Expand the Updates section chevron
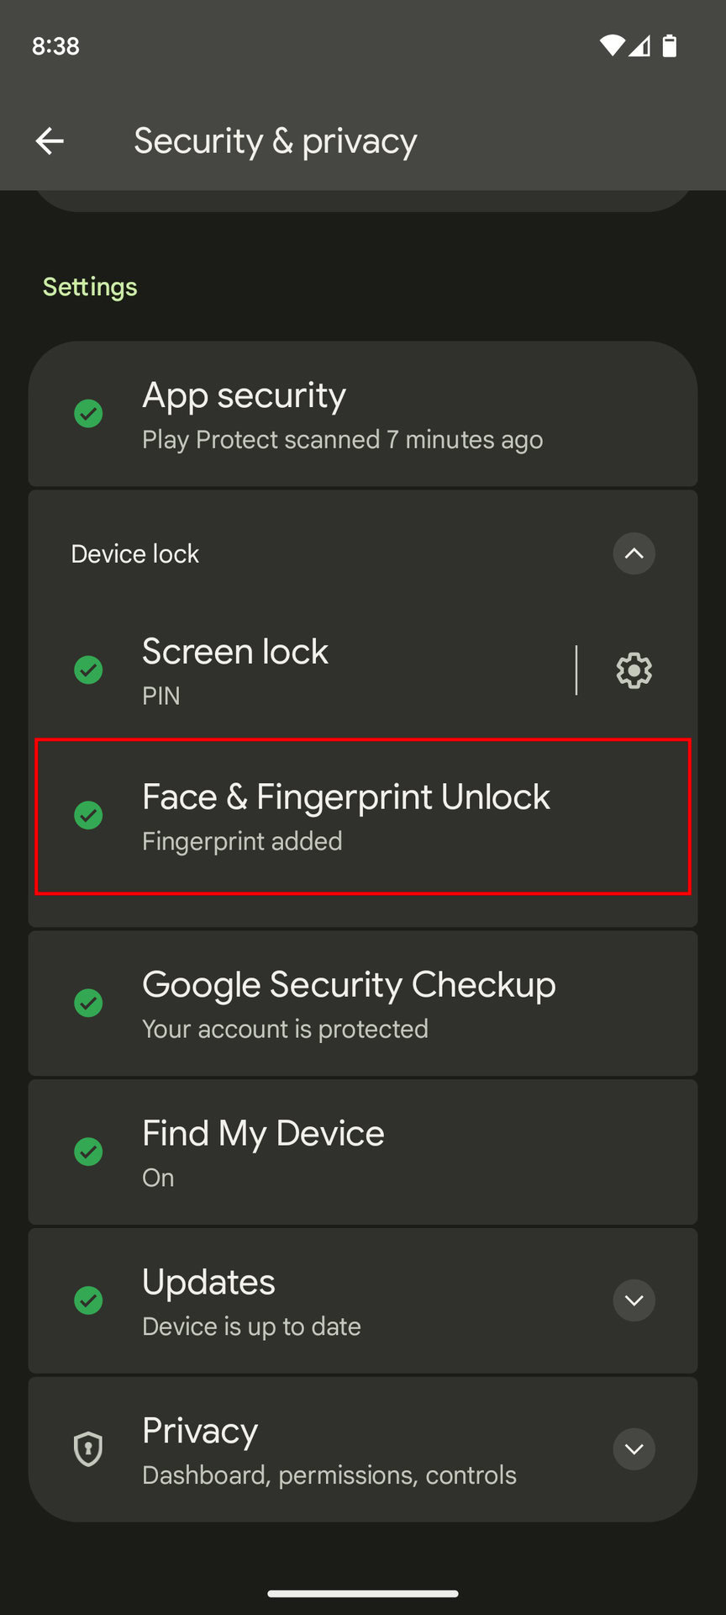The width and height of the screenshot is (726, 1615). pyautogui.click(x=634, y=1300)
